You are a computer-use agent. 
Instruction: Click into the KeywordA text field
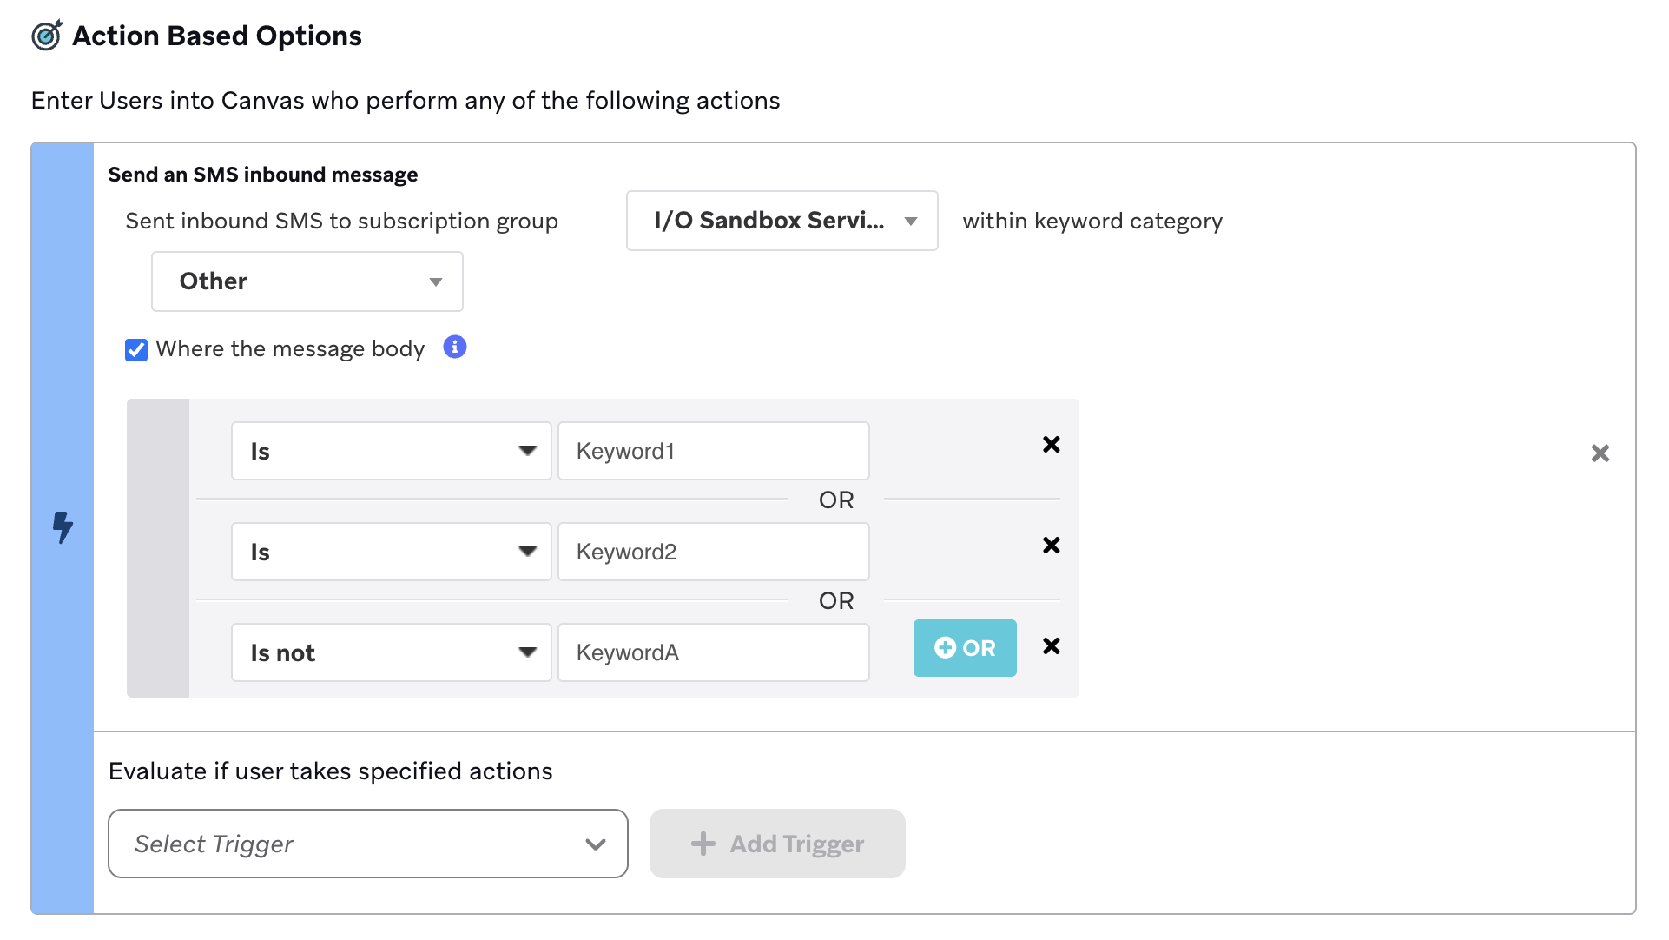click(x=713, y=652)
